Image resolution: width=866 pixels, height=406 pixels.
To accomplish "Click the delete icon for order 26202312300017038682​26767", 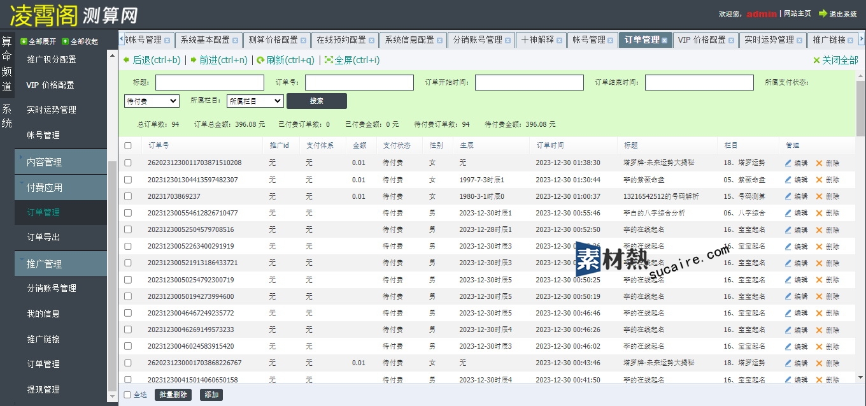I will (x=820, y=363).
